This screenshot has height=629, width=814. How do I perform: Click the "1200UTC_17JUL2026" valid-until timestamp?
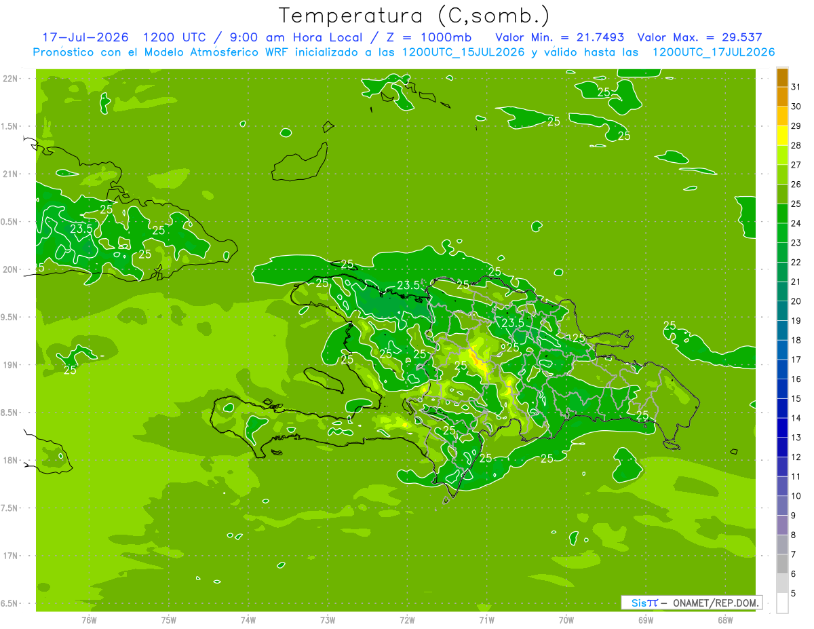(713, 52)
